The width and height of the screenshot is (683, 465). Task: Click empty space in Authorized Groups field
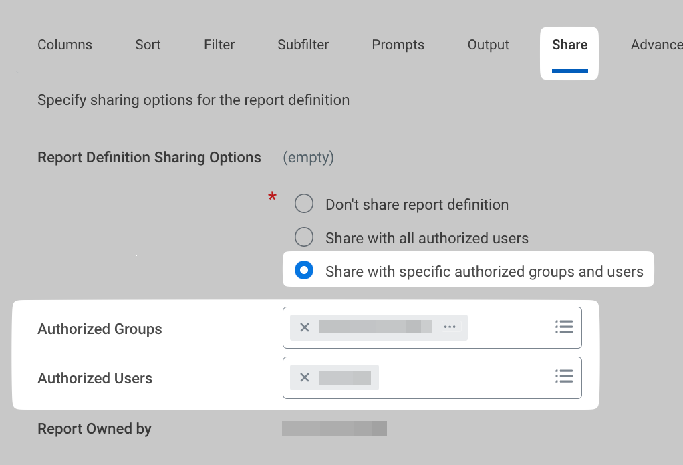click(508, 327)
